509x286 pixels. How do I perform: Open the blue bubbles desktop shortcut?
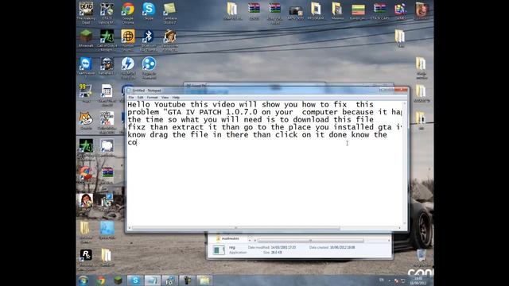click(x=149, y=68)
